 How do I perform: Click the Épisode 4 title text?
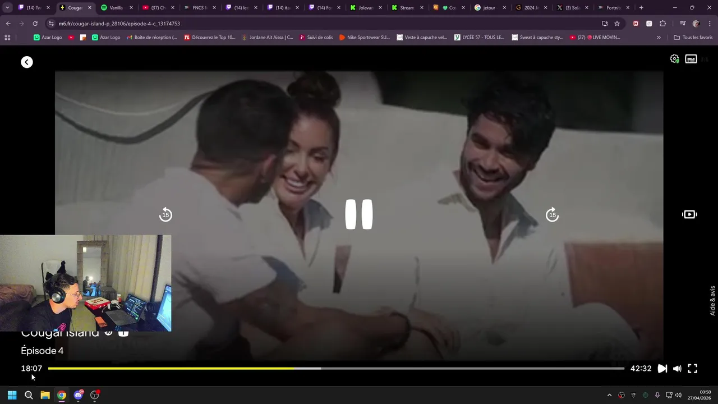tap(42, 351)
